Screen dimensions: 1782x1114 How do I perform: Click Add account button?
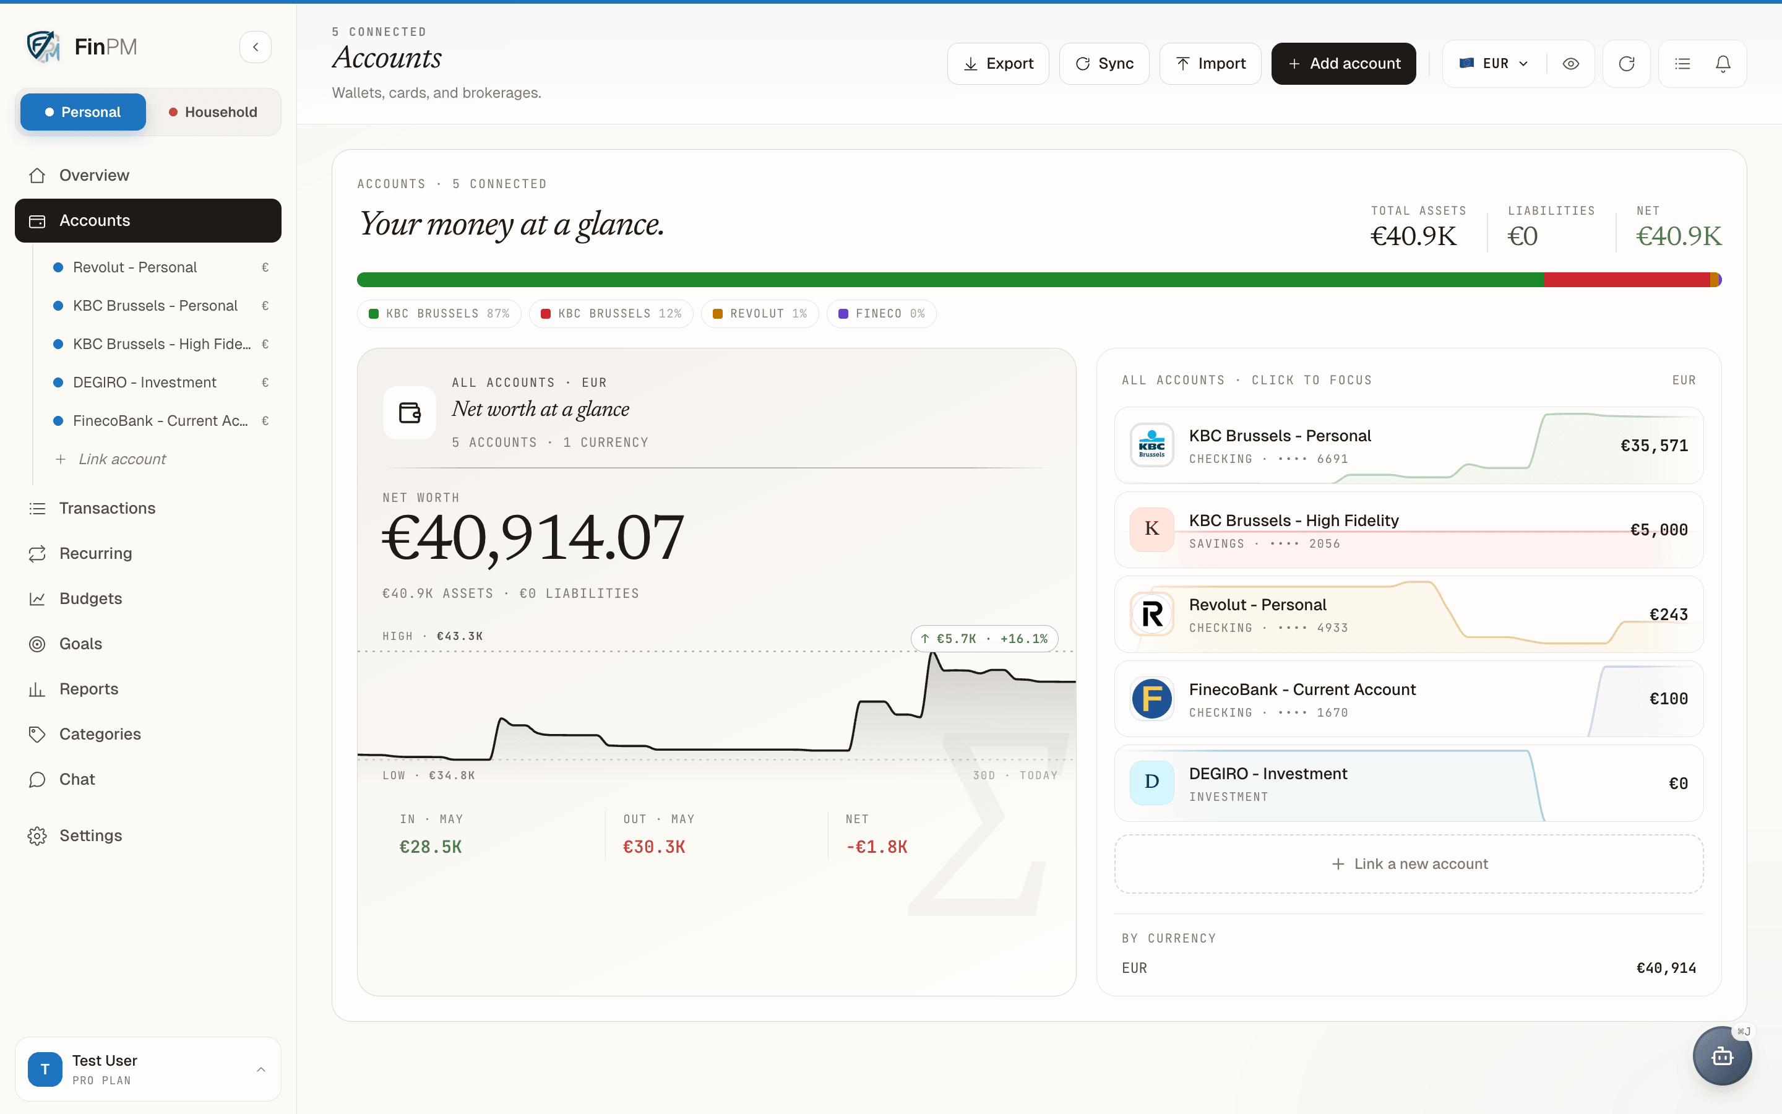click(x=1343, y=63)
